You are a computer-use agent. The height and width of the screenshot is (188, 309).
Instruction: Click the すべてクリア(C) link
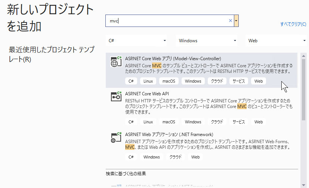tap(293, 24)
